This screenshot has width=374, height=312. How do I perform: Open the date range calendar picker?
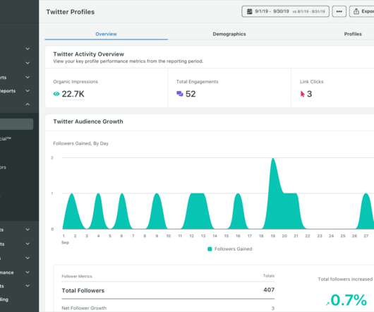click(285, 11)
